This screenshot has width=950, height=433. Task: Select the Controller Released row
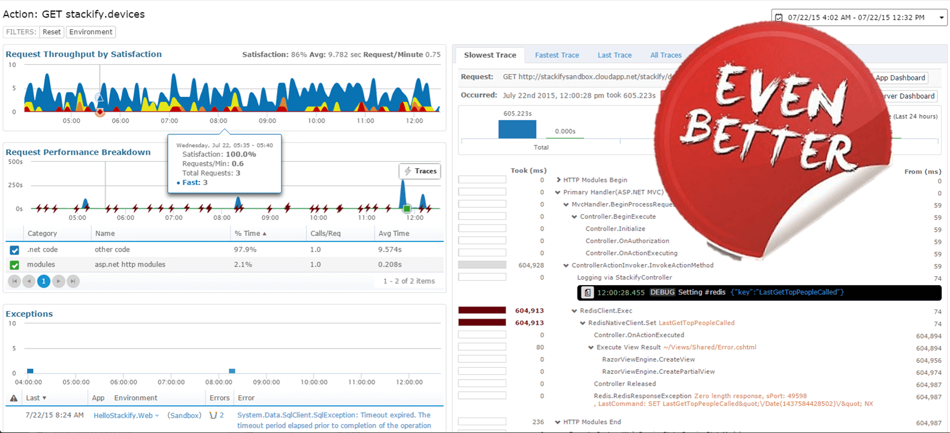[x=625, y=384]
